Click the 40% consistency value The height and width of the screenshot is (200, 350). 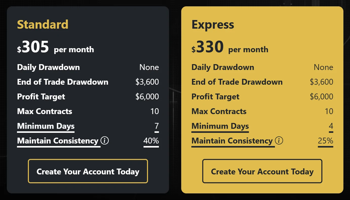click(x=151, y=141)
